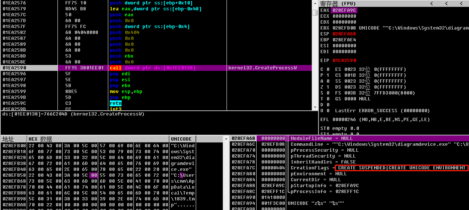Toggle the Z zero flag value
Screen dimensions: 469x210
click(x=328, y=87)
